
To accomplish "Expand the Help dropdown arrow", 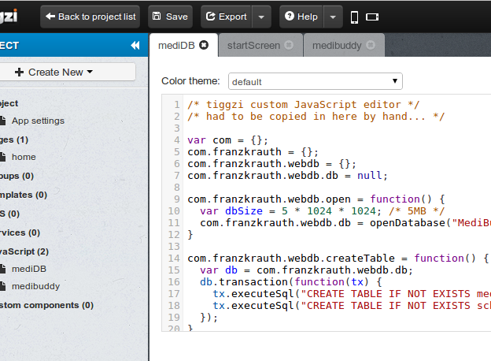I will click(x=334, y=17).
